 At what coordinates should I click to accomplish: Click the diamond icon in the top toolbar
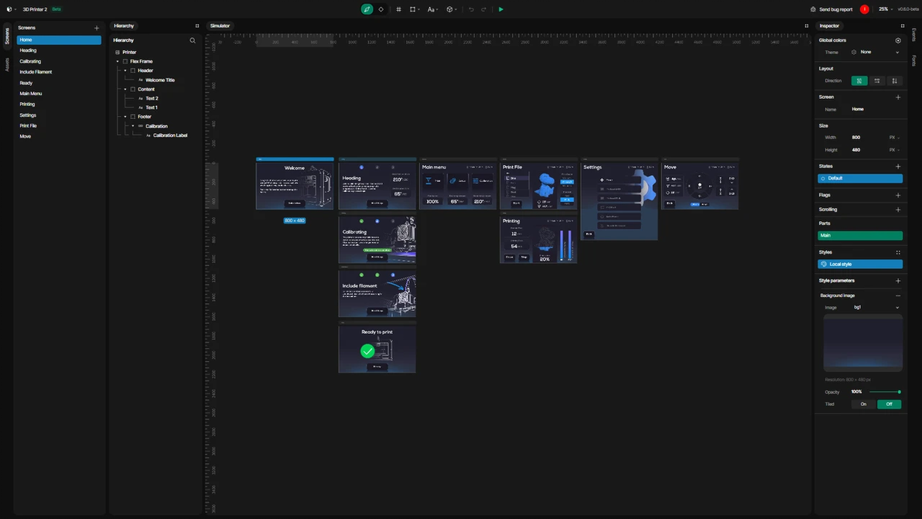coord(381,9)
